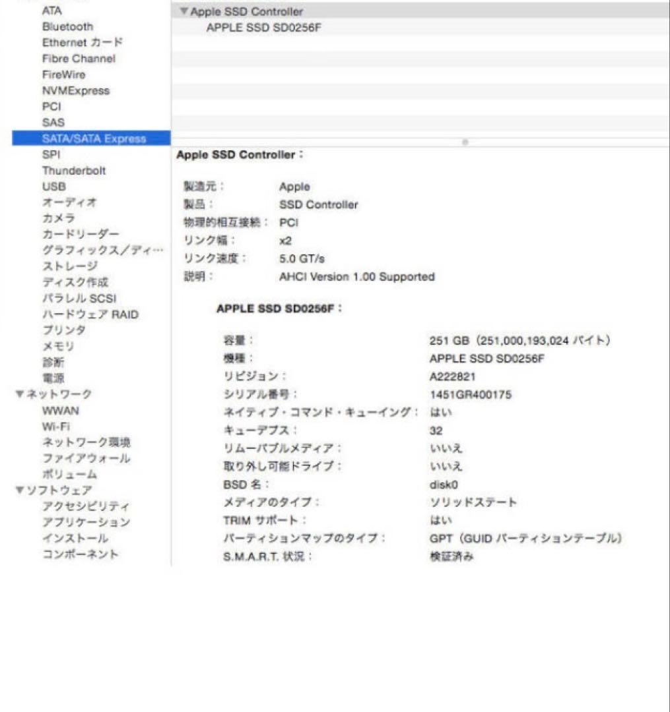Click link width value x2
This screenshot has height=712, width=670.
pos(285,241)
